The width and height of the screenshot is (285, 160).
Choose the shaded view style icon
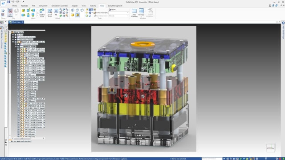click(73, 15)
